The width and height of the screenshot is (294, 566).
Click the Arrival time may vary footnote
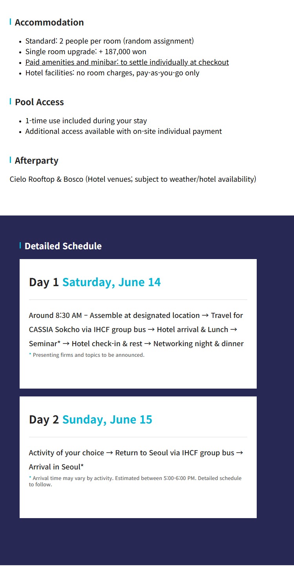pyautogui.click(x=135, y=481)
